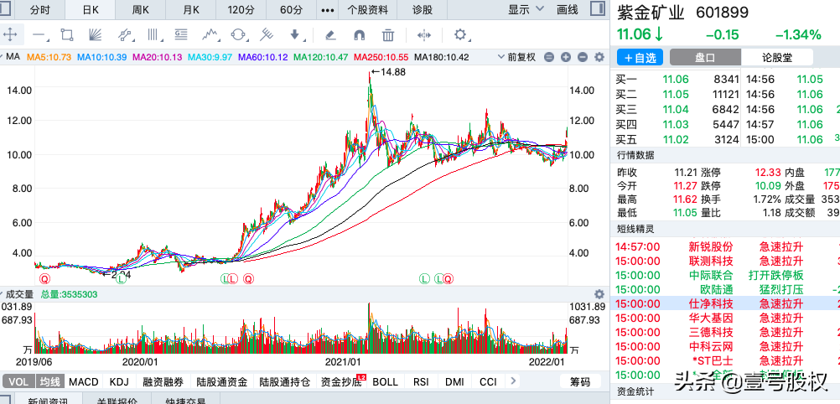Image resolution: width=840 pixels, height=404 pixels.
Task: Select the down arrow marker tool
Action: pyautogui.click(x=295, y=35)
